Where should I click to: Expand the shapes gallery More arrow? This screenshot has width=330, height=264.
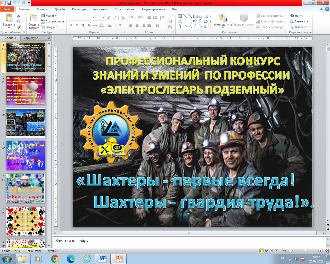(211, 27)
